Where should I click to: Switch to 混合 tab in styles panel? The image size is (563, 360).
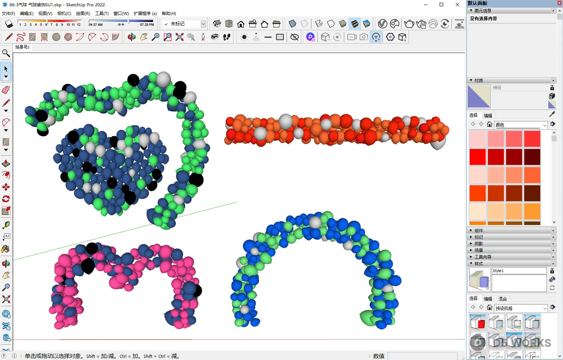[503, 299]
